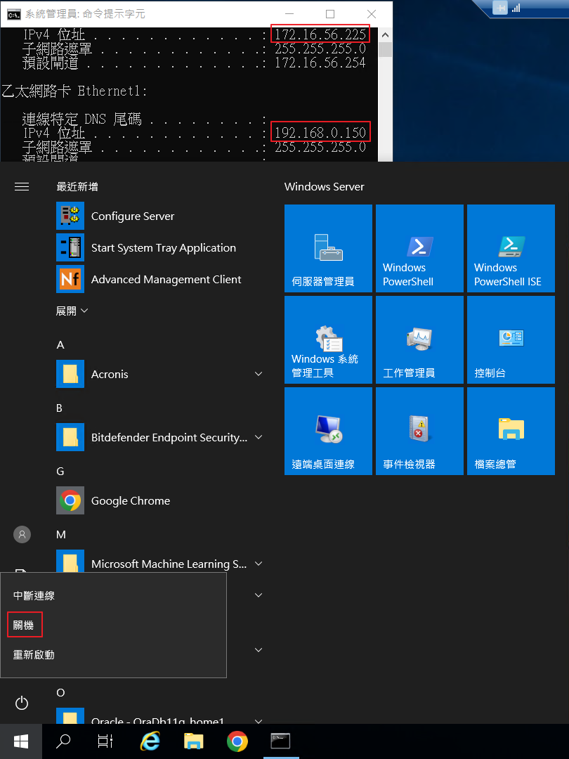Click the Start menu hamburger icon
The width and height of the screenshot is (569, 759).
point(22,187)
